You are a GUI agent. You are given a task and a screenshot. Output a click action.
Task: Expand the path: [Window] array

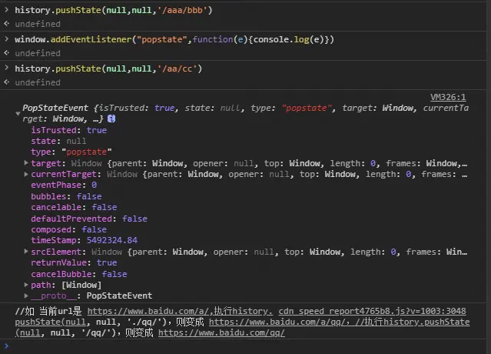[x=26, y=285]
